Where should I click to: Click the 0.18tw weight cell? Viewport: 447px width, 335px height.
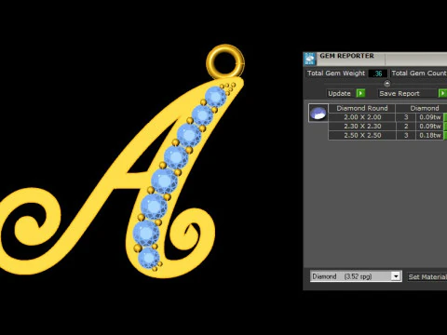tap(430, 135)
